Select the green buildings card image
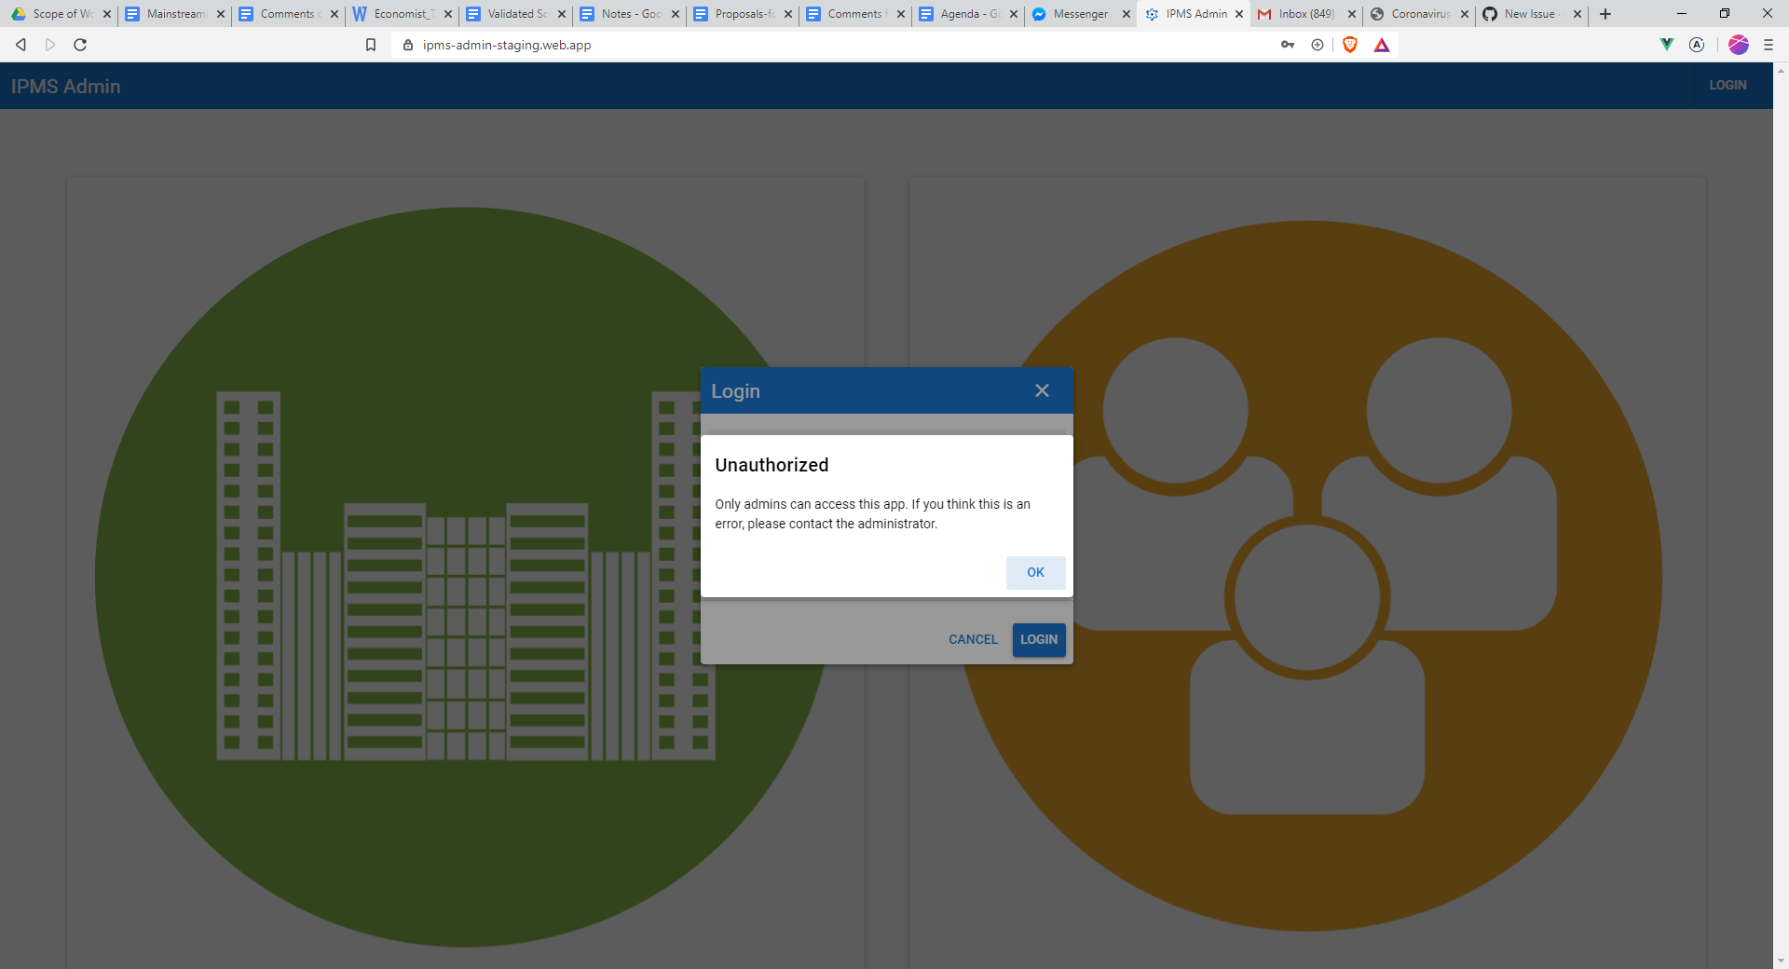Image resolution: width=1789 pixels, height=969 pixels. pos(466,577)
